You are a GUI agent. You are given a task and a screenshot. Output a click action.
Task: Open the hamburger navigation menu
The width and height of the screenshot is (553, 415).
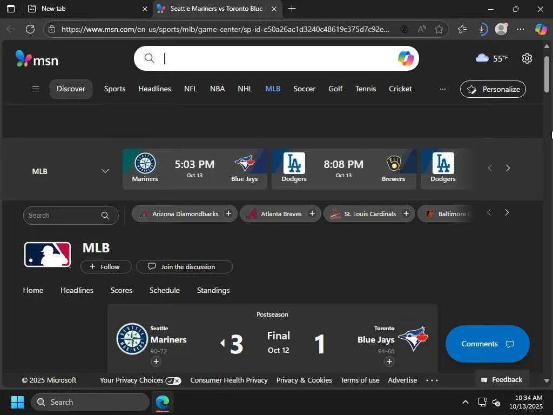tap(35, 89)
